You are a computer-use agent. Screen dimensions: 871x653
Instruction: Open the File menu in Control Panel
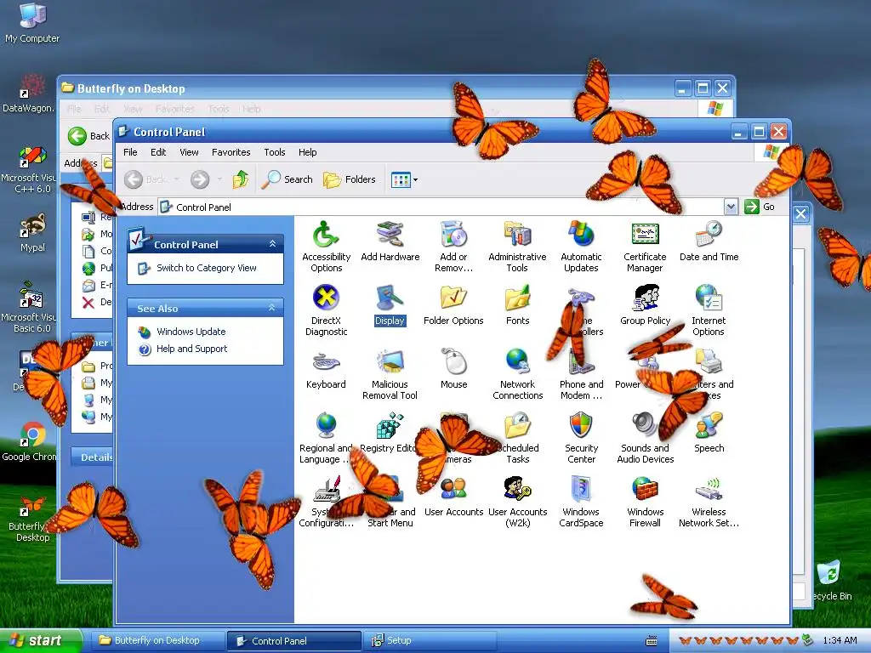click(130, 152)
